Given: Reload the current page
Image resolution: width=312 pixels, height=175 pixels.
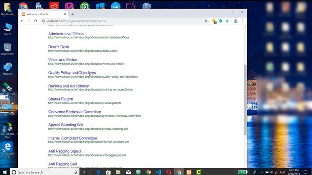Looking at the screenshot, I should click(36, 21).
